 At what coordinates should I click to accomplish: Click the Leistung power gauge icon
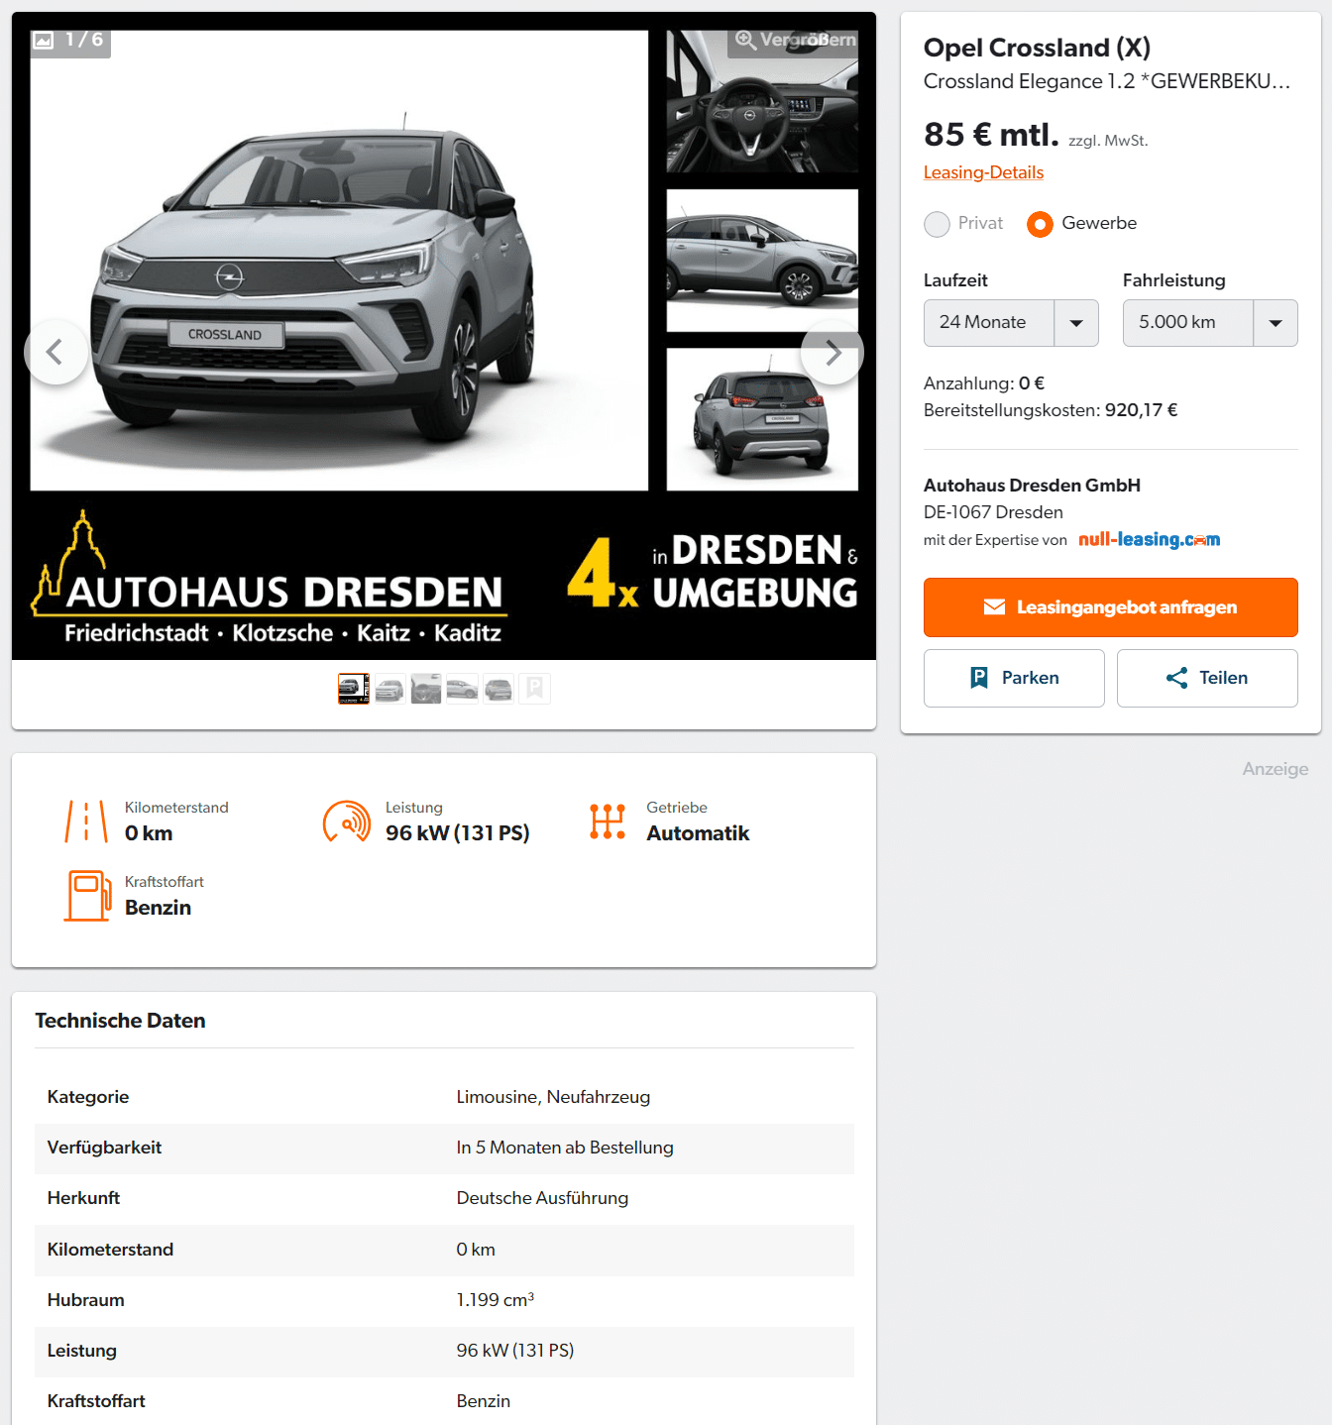point(347,822)
